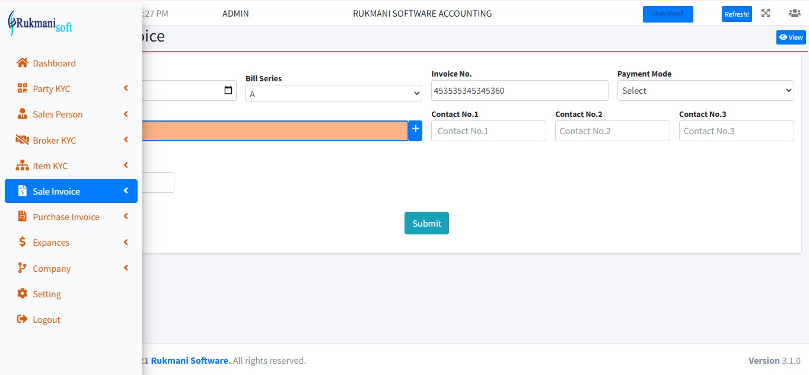Screen dimensions: 809x375
Task: Click the Purchase Invoice file icon
Action: [x=23, y=217]
